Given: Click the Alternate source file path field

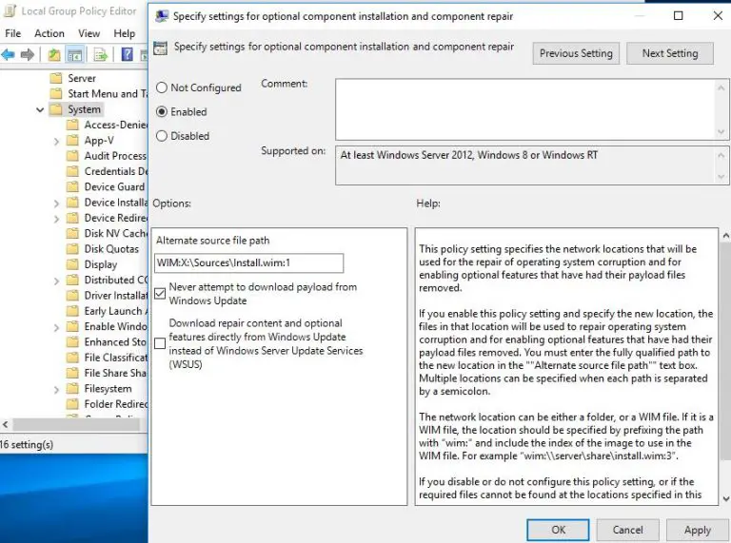Looking at the screenshot, I should (247, 262).
